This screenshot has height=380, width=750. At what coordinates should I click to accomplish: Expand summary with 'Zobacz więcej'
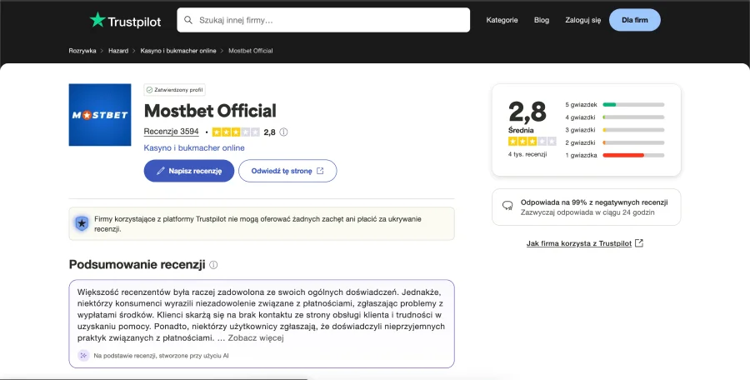click(x=256, y=337)
